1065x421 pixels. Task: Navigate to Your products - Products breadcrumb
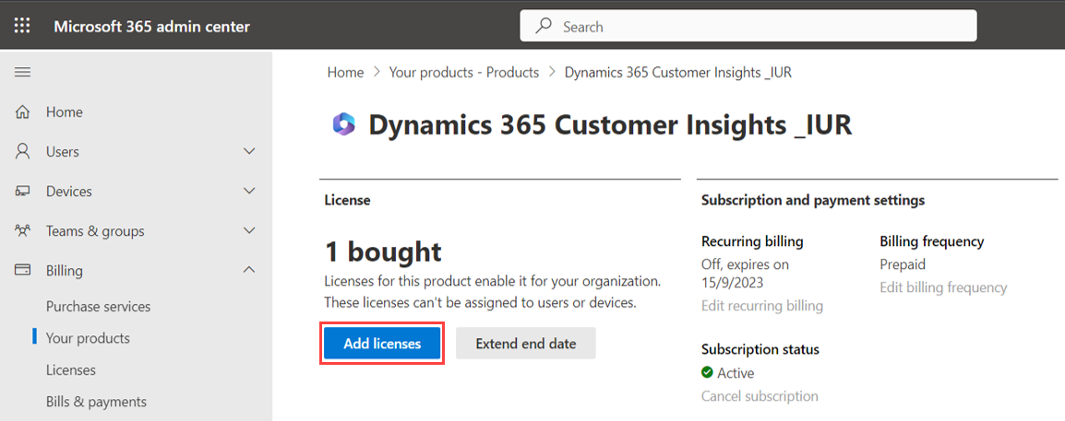463,72
